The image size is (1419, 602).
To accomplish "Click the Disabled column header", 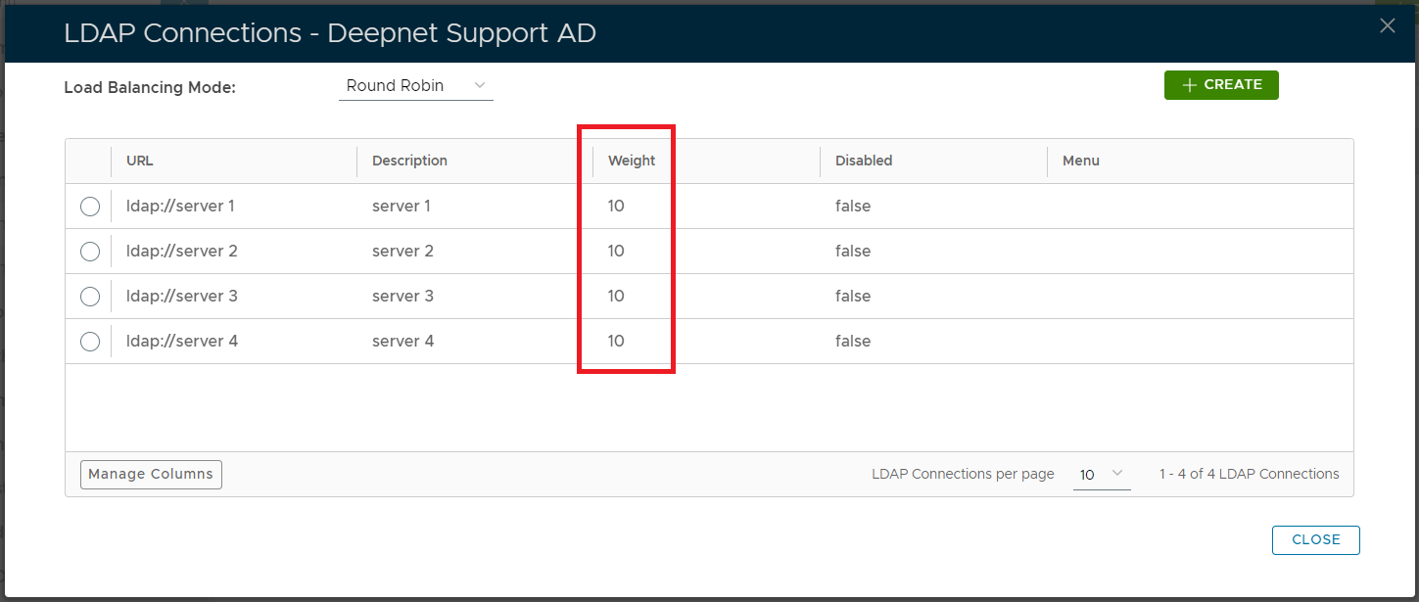I will tap(864, 161).
